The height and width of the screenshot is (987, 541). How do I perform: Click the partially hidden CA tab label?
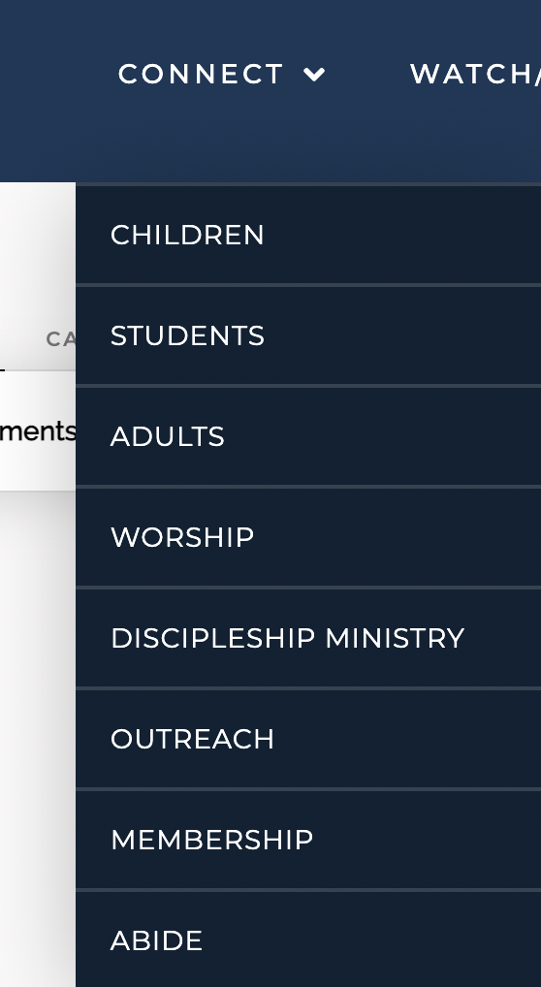(x=60, y=339)
